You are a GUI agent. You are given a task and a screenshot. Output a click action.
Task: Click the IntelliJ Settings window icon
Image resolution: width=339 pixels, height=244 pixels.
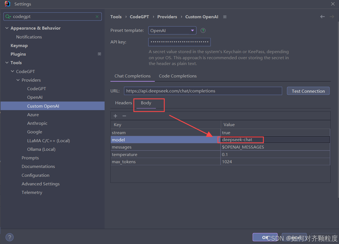click(7, 4)
